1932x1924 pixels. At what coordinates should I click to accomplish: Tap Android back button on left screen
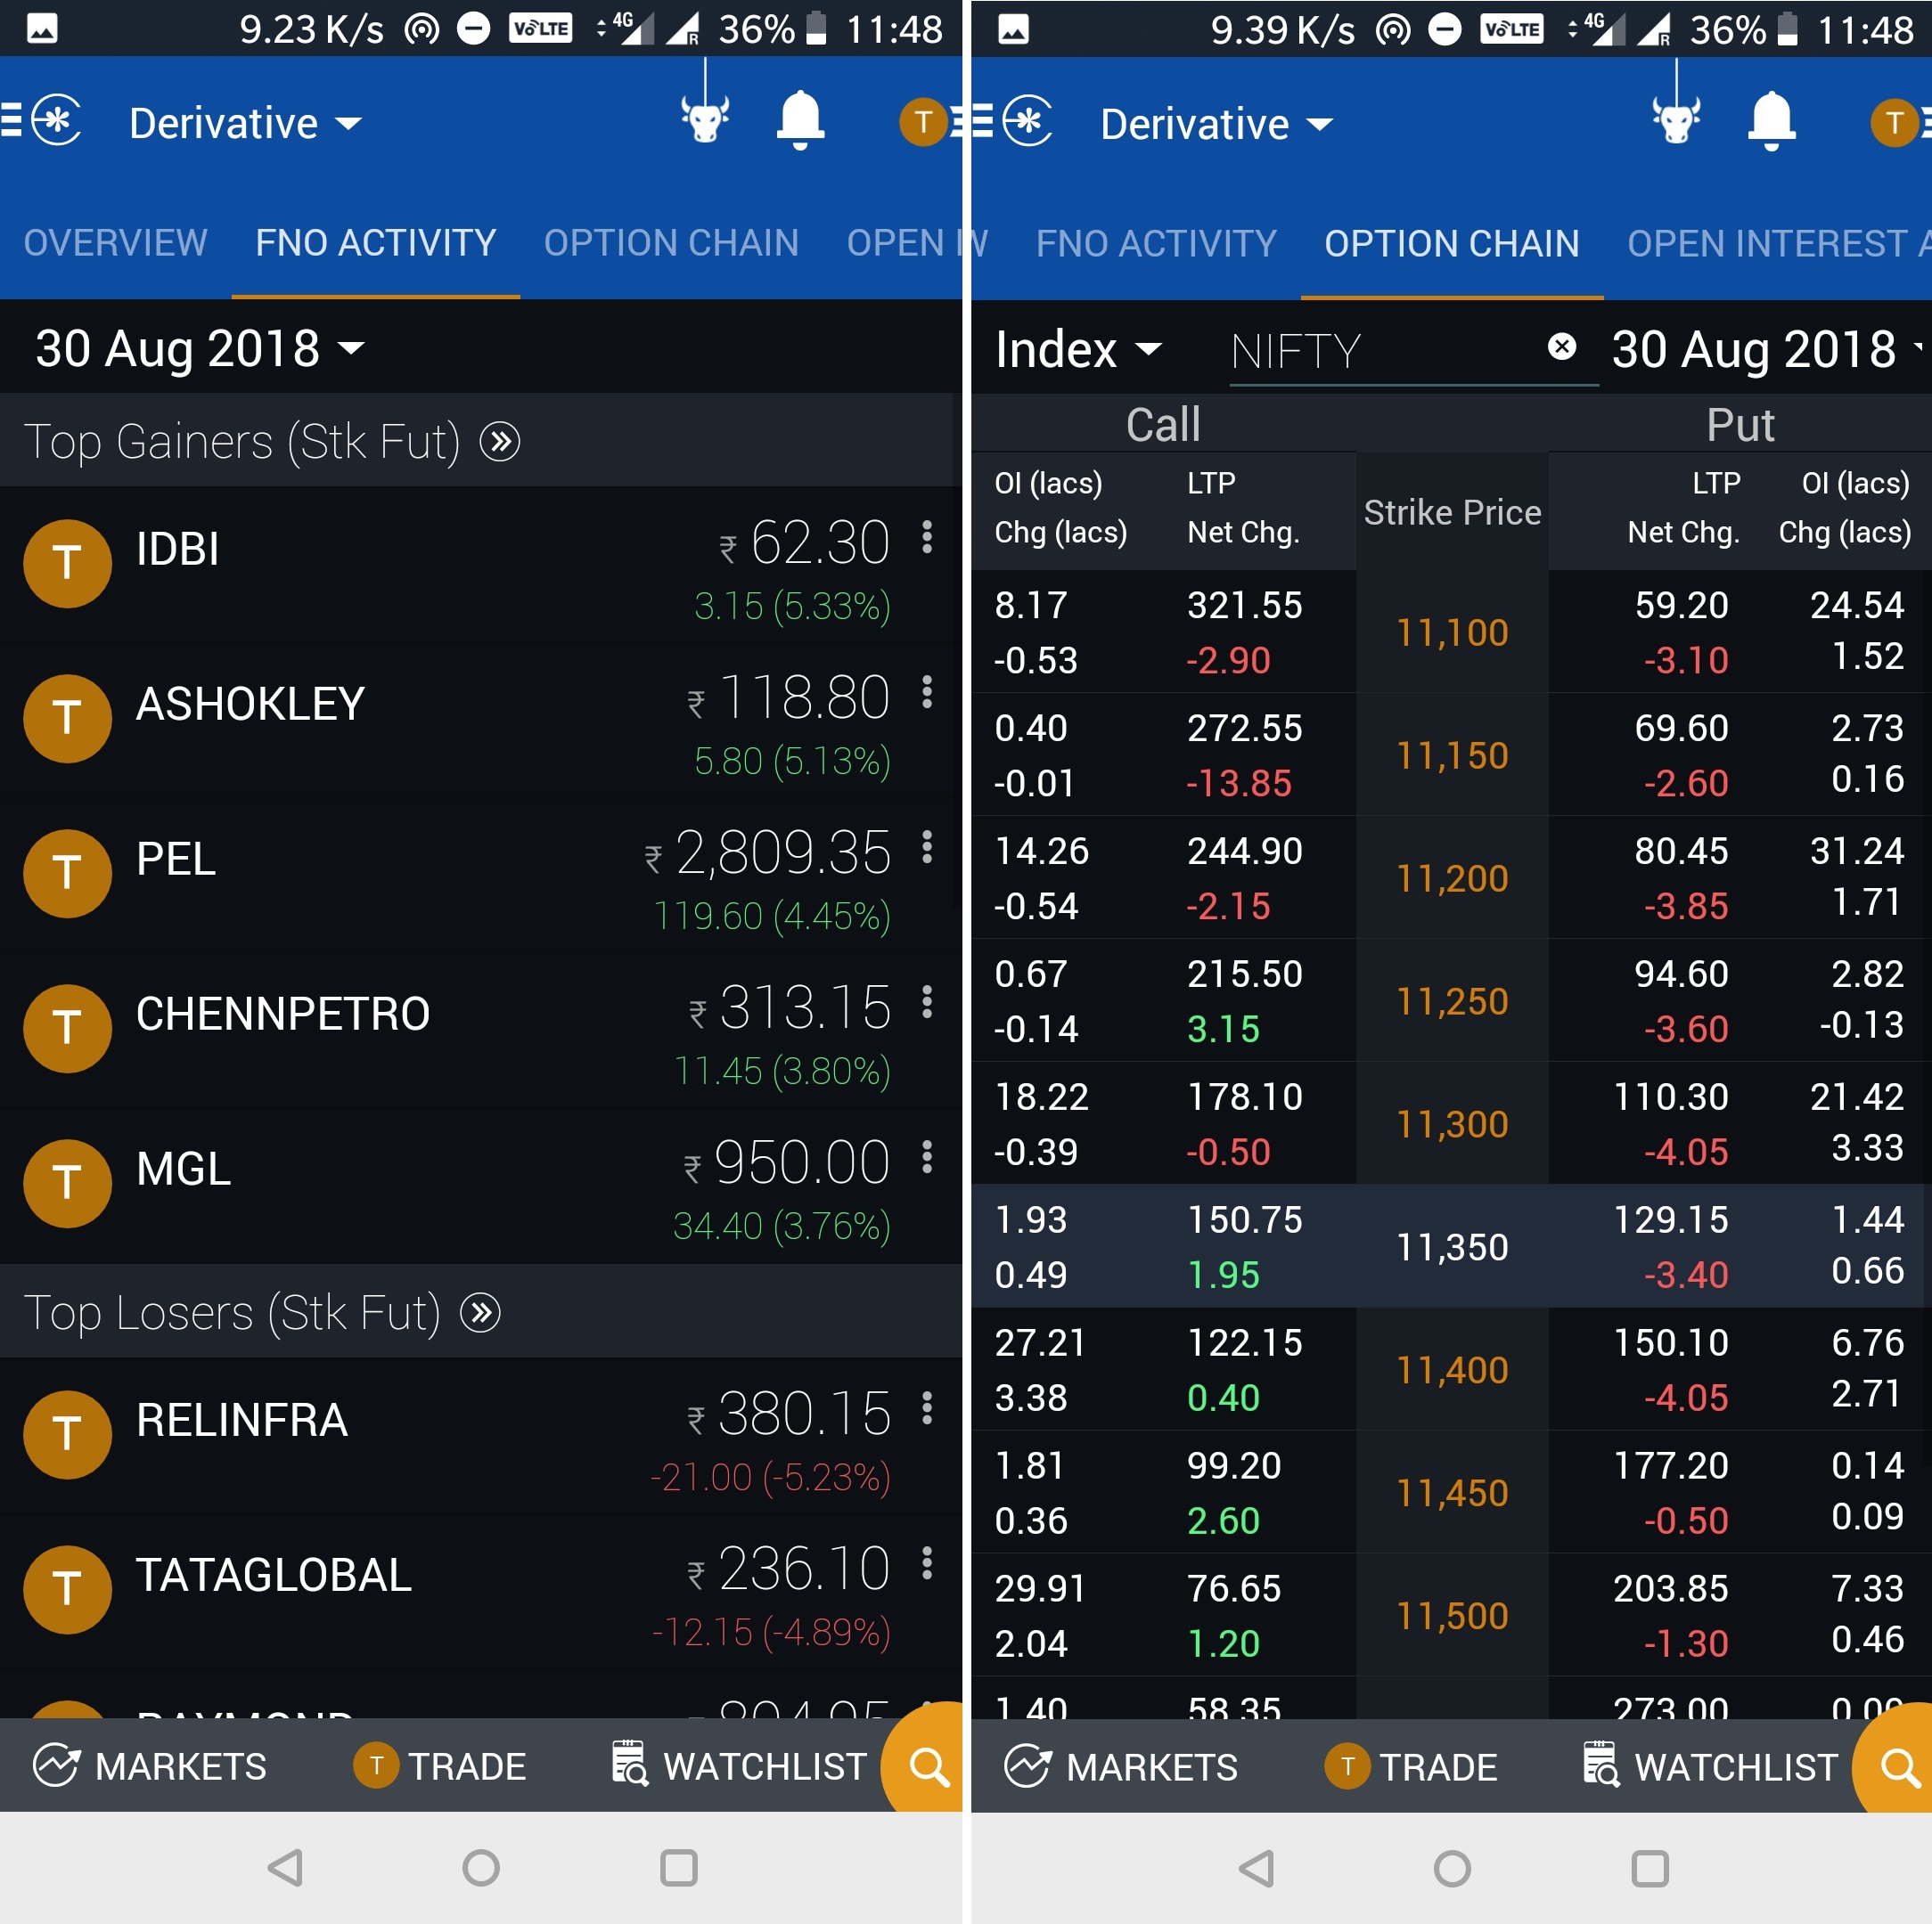[x=286, y=1867]
